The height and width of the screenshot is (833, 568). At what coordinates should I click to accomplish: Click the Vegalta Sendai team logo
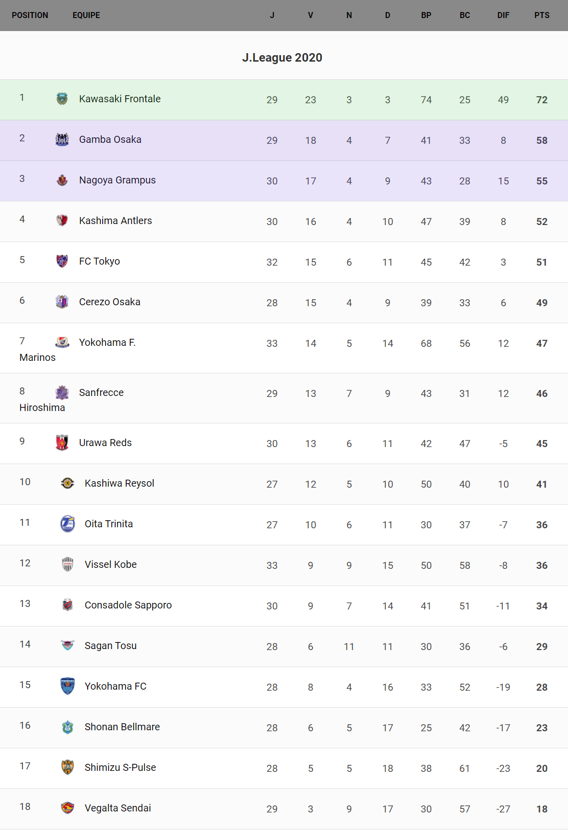click(68, 808)
